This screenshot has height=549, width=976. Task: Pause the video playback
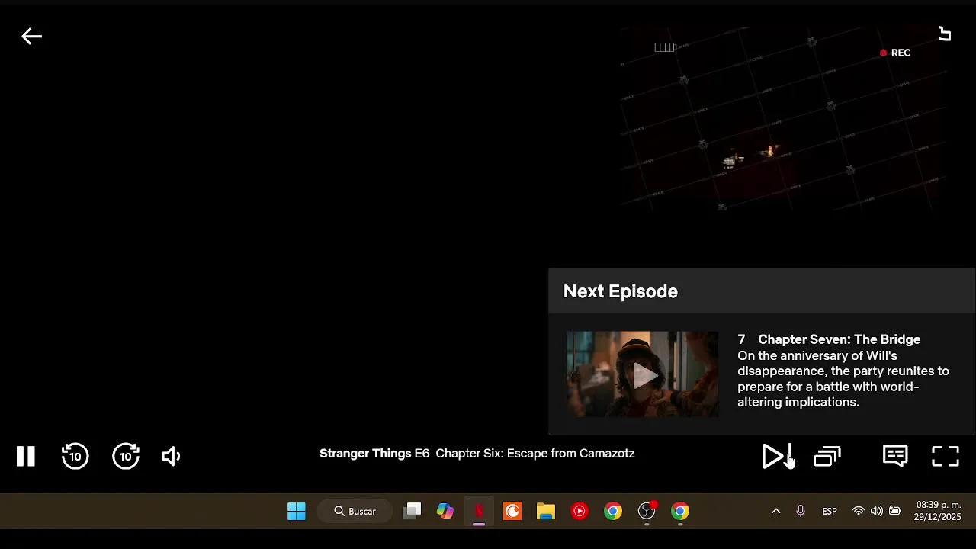point(26,456)
